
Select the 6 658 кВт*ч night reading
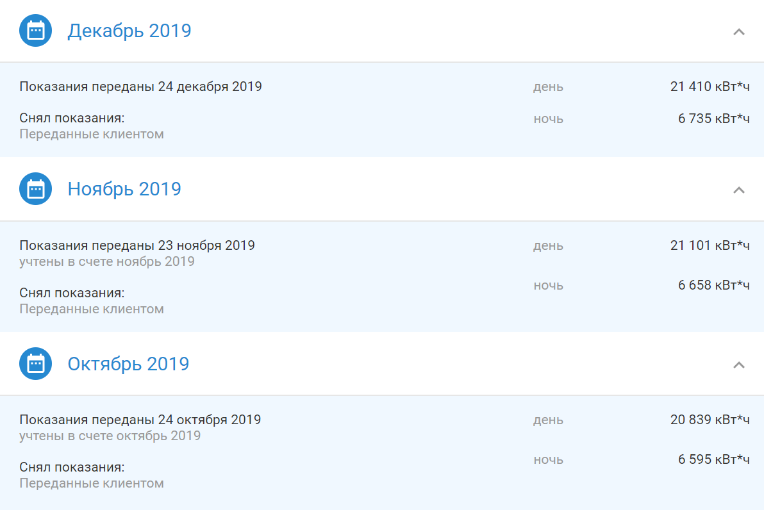714,285
